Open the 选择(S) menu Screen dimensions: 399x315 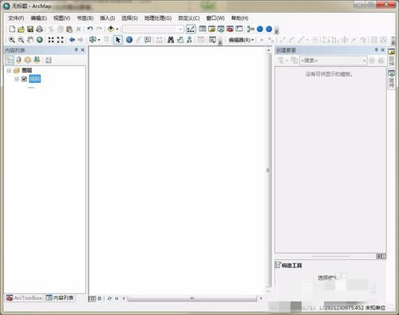tap(129, 18)
